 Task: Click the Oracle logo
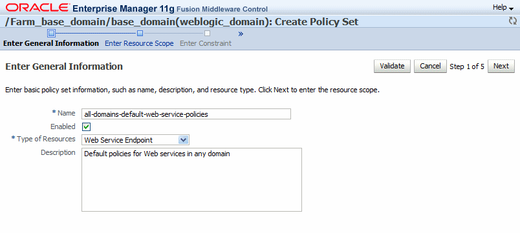[x=38, y=7]
